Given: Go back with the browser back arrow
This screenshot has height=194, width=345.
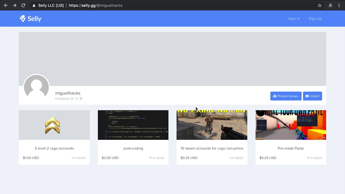Looking at the screenshot, I should click(x=6, y=5).
